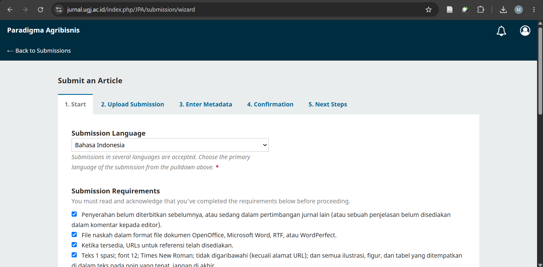
Task: Switch to 5. Next Steps tab
Action: click(328, 104)
